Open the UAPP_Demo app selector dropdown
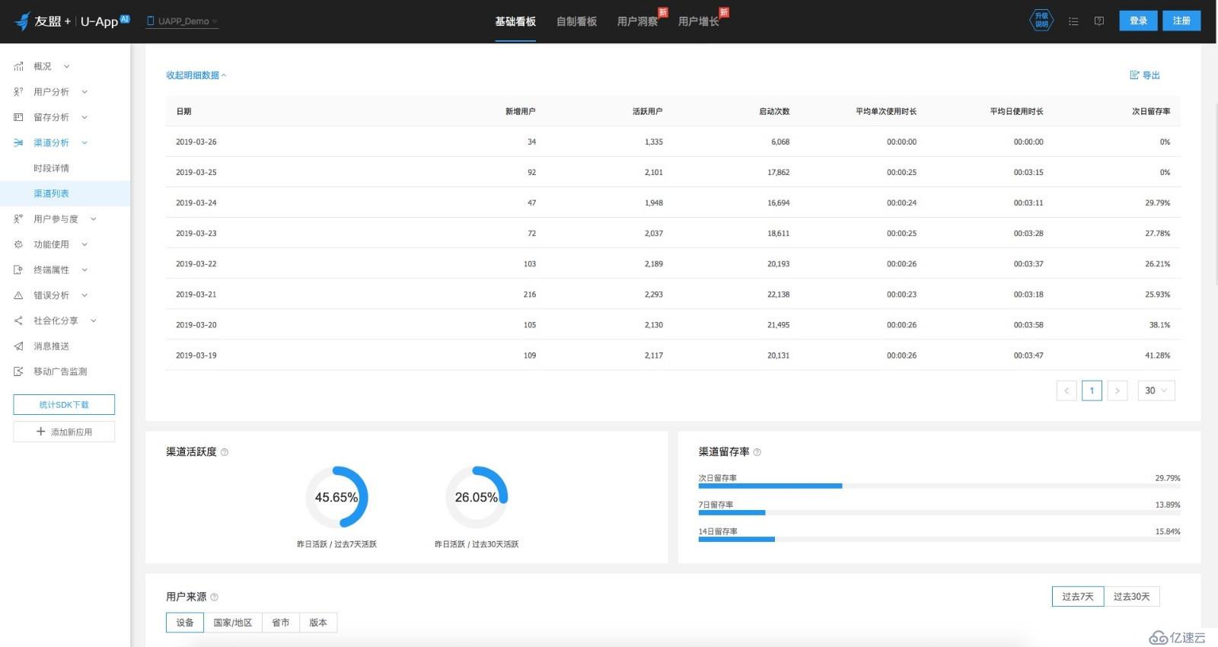This screenshot has height=647, width=1218. [183, 21]
